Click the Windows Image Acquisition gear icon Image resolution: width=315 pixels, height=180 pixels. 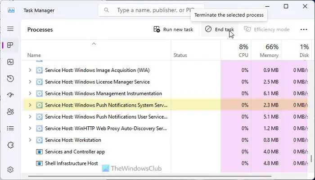pos(39,70)
